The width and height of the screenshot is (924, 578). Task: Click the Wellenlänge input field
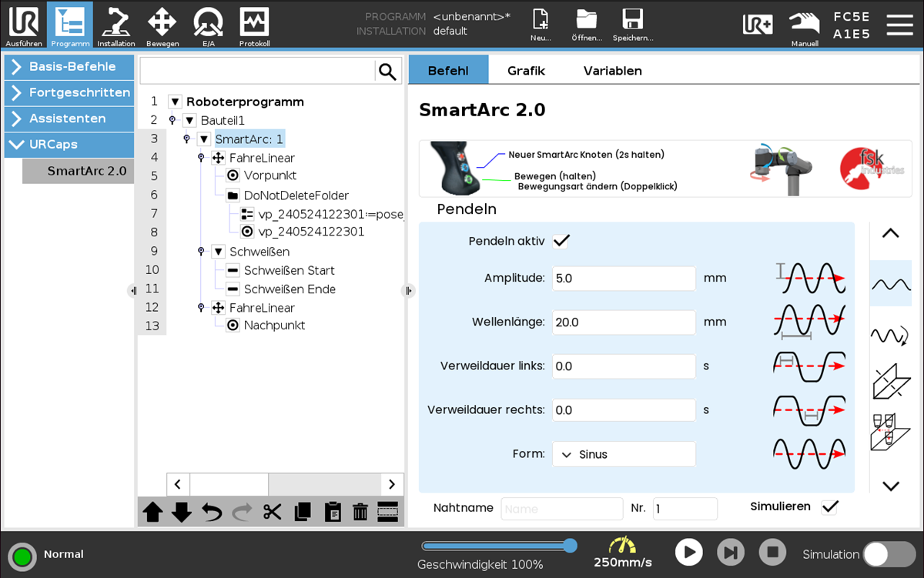[x=624, y=322]
